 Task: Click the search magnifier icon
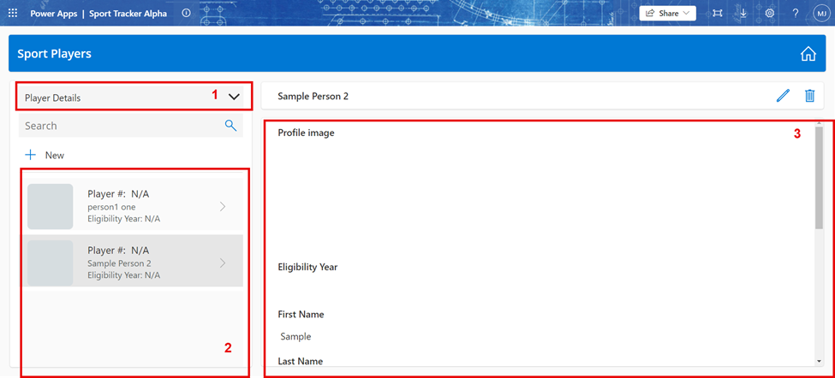230,126
